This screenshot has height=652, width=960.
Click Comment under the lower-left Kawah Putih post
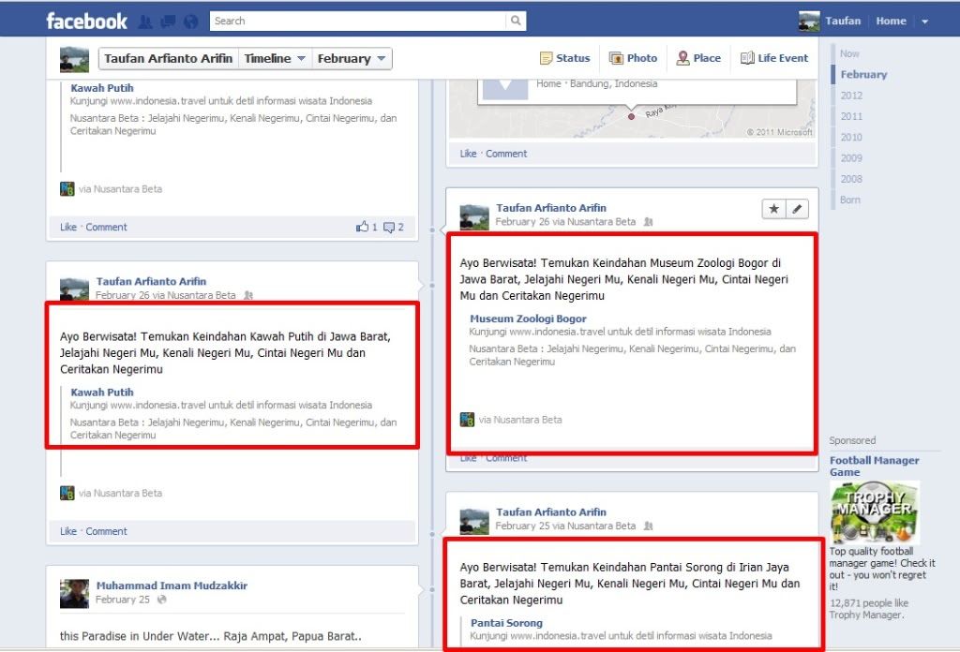106,531
